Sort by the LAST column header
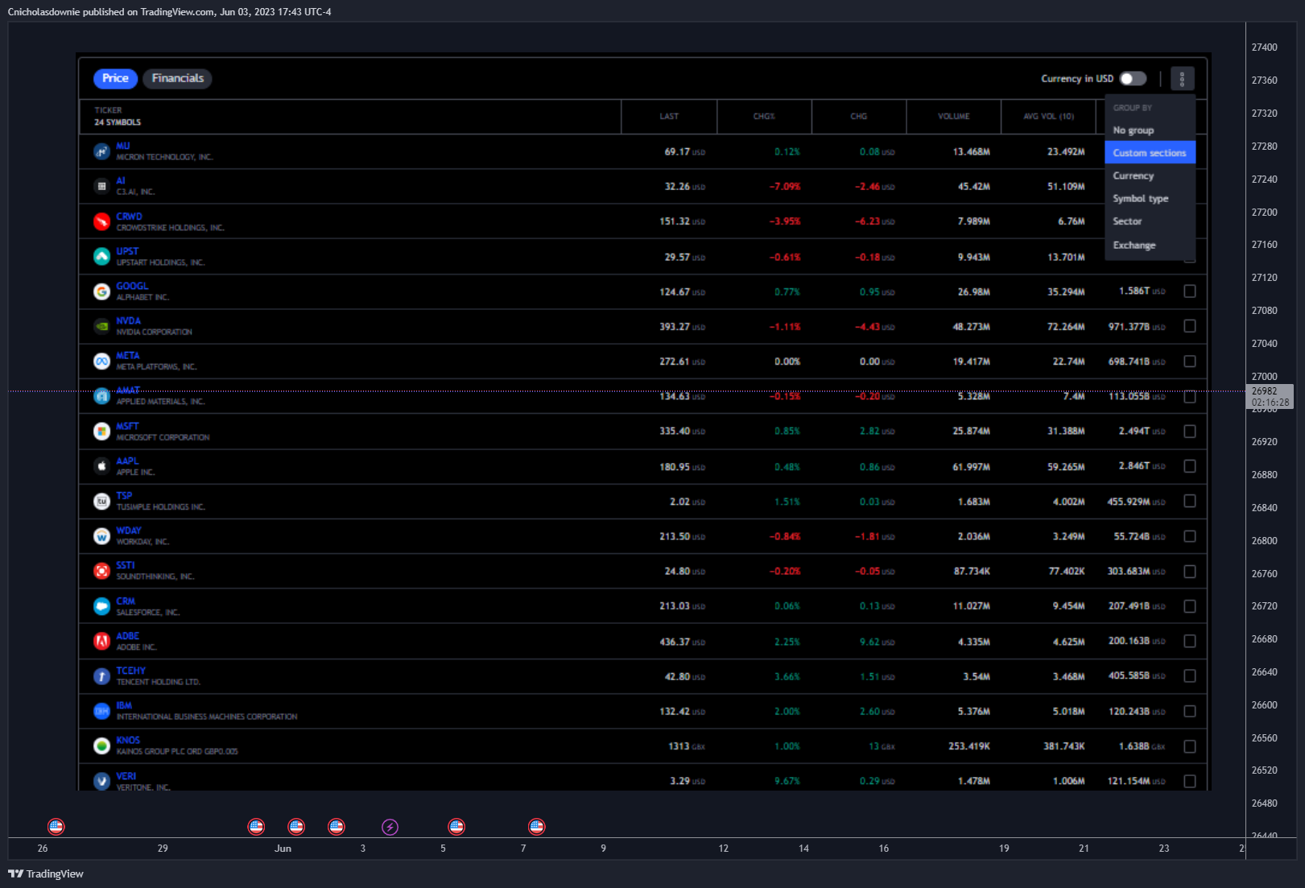 [669, 117]
